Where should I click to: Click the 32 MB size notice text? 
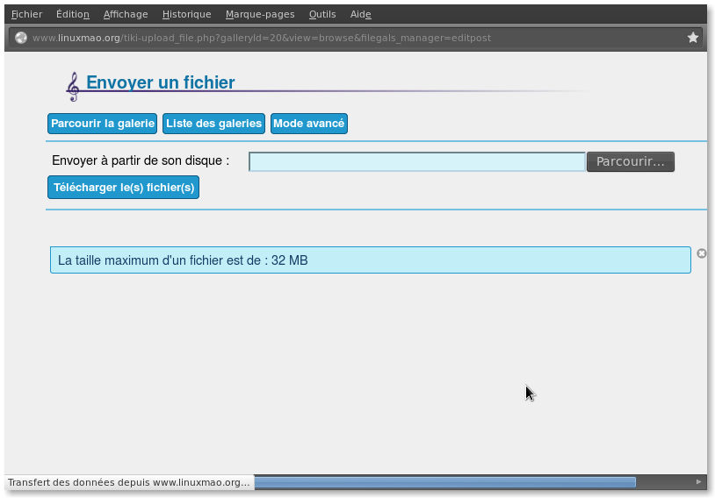tap(183, 260)
